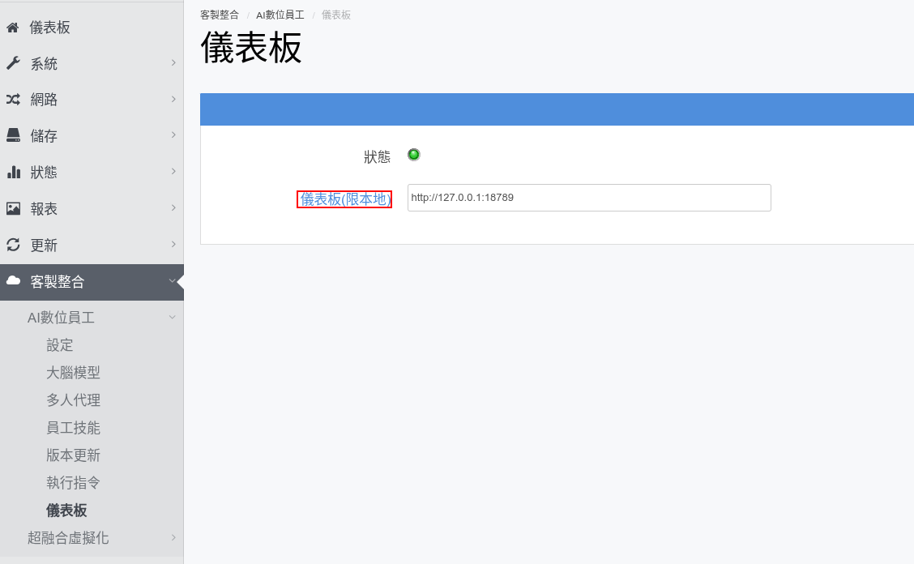The image size is (914, 564).
Task: Open 員工技能 under AI數位員工
Action: coord(74,428)
